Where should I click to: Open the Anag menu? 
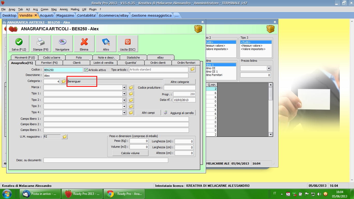(12, 9)
